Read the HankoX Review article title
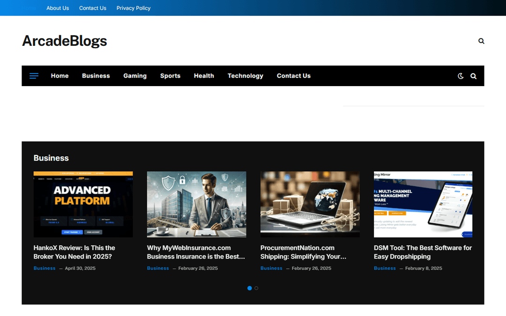 point(74,252)
